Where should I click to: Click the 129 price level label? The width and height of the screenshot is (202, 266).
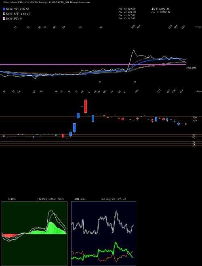(194, 121)
